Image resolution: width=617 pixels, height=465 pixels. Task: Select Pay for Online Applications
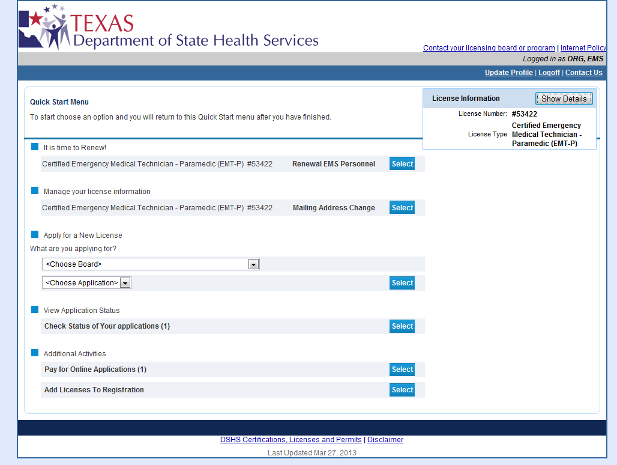click(402, 369)
